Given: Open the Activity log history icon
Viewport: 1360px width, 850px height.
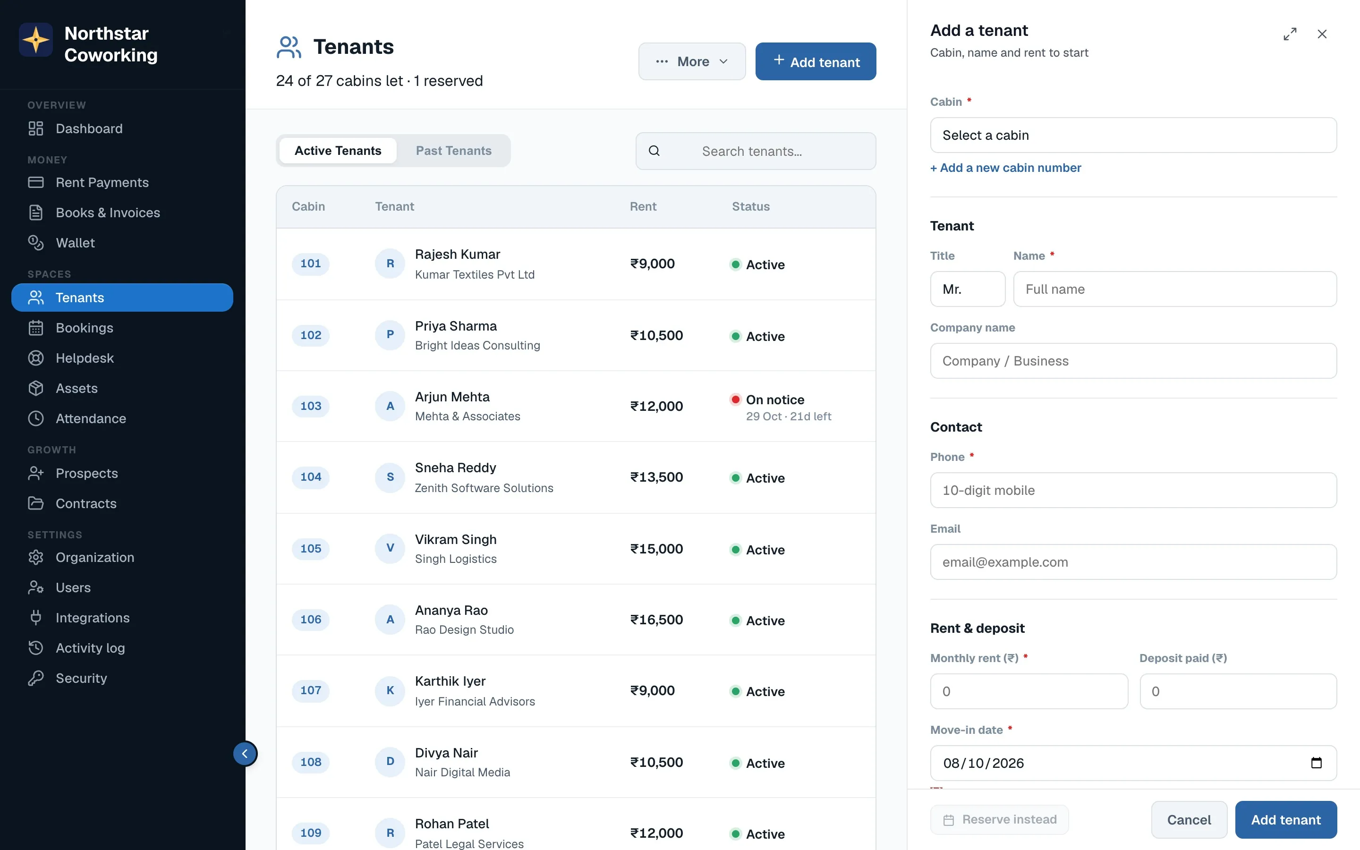Looking at the screenshot, I should [36, 648].
